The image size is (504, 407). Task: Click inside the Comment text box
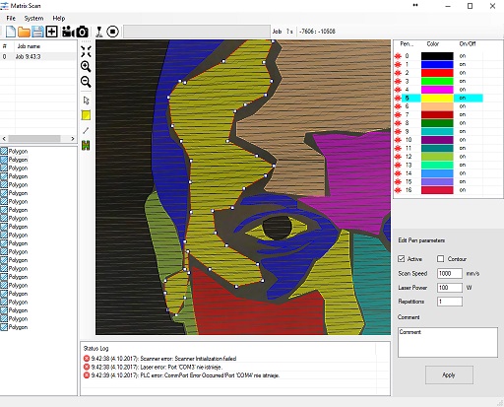click(448, 342)
